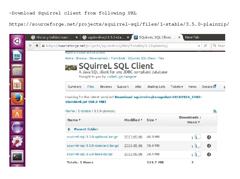240x179 pixels.
Task: Open the Mailing Lists tab
Action: (x=156, y=87)
